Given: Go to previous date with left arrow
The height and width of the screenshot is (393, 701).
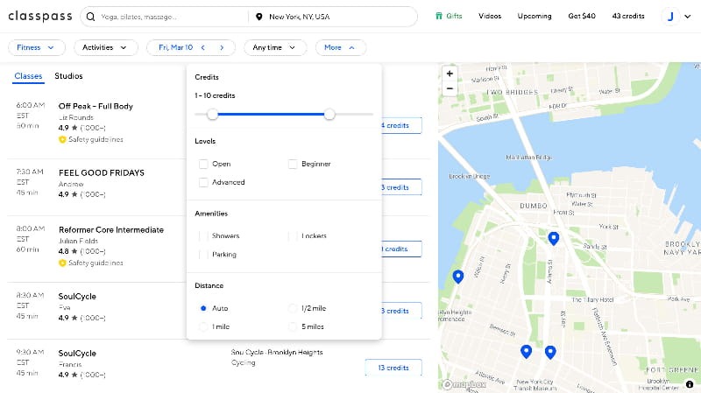Looking at the screenshot, I should pos(203,47).
